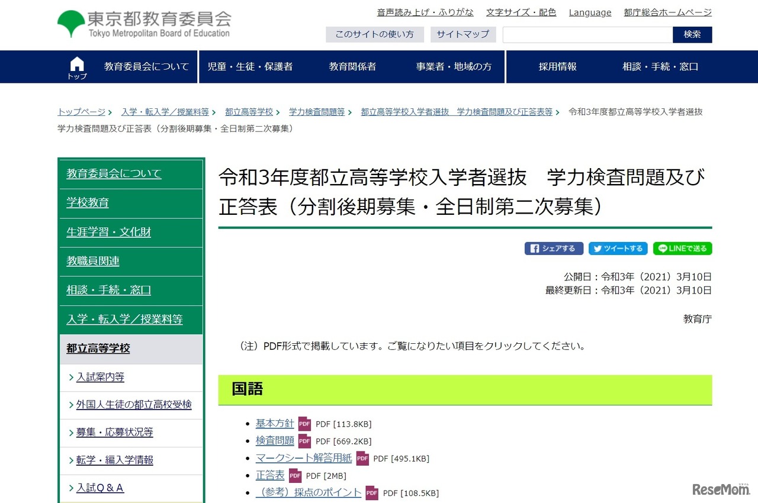Screen dimensions: 758x503
Task: Open the 教育関係者 navigation menu
Action: [352, 67]
